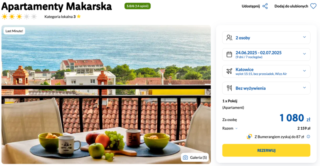Click the share icon next to Udostępnij
Screen dimensions: 320x166
(265, 6)
